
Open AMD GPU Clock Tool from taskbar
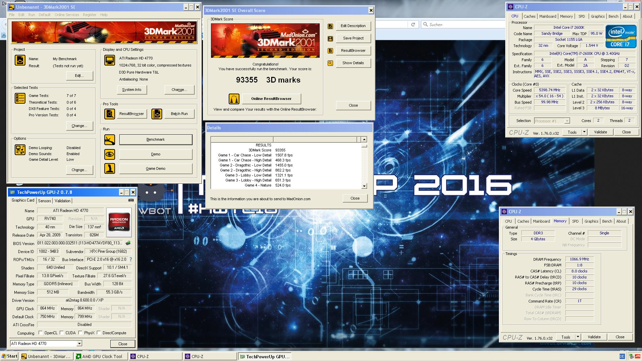tap(101, 357)
